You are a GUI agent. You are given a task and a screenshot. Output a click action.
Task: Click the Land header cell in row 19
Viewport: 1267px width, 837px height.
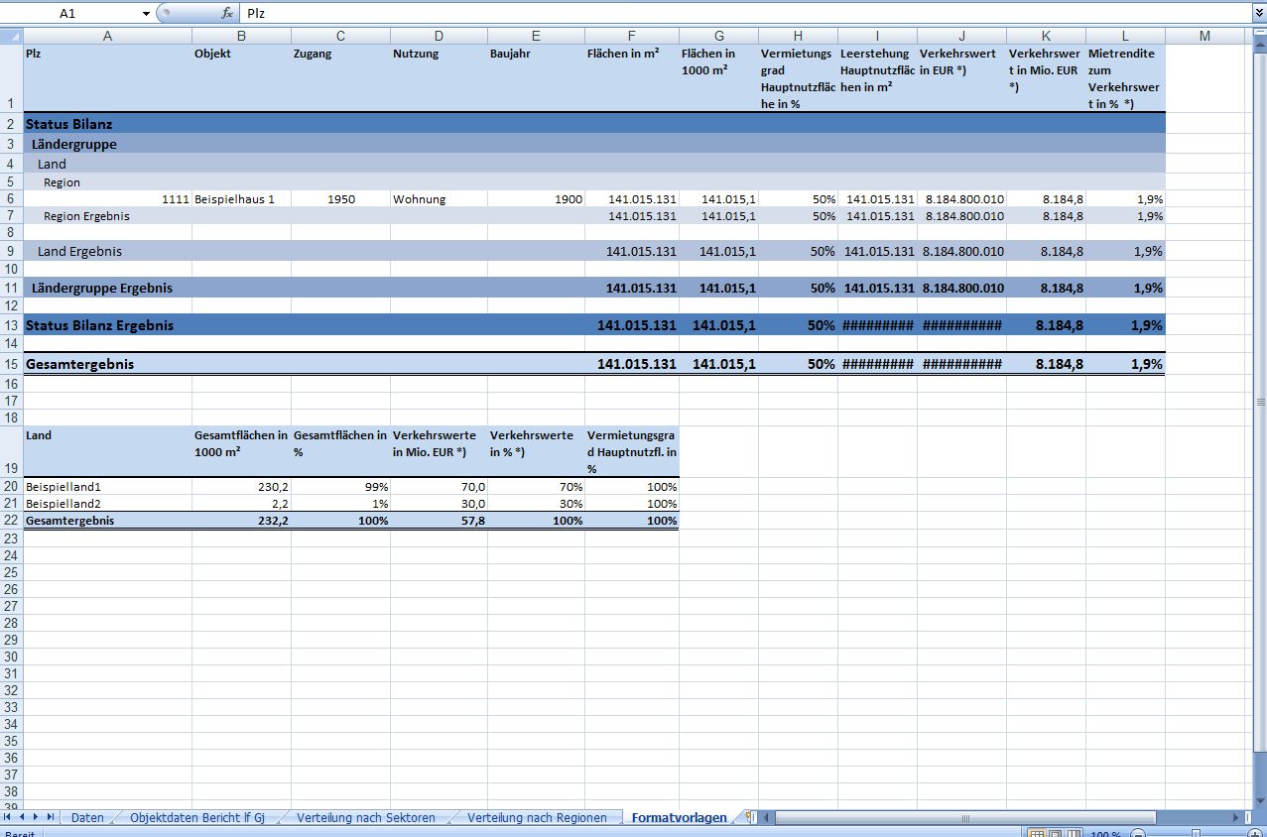(x=107, y=451)
